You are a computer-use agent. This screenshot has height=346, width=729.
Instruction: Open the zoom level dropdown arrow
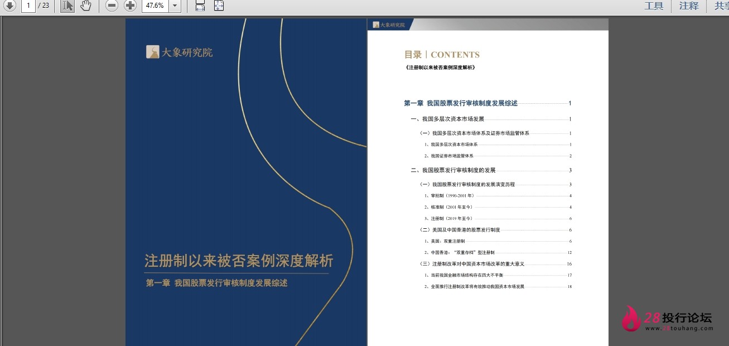pyautogui.click(x=175, y=6)
